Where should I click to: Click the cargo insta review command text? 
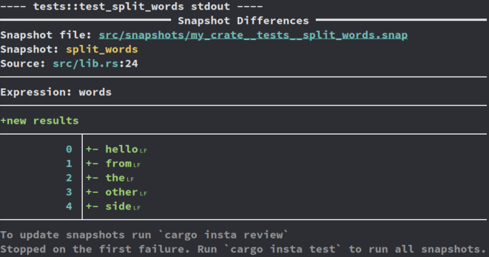click(223, 235)
